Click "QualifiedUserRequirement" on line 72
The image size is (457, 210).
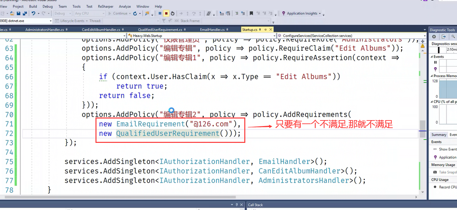(168, 133)
